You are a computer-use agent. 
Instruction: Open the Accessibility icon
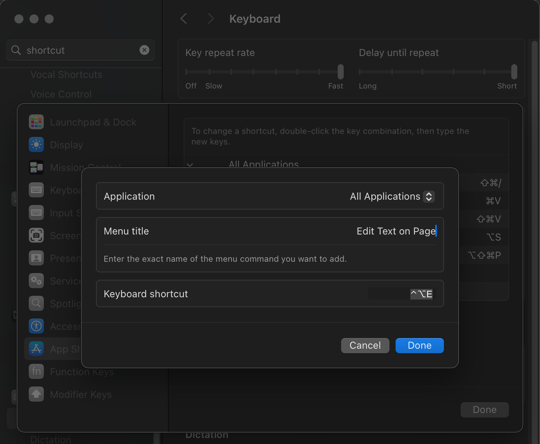[36, 326]
